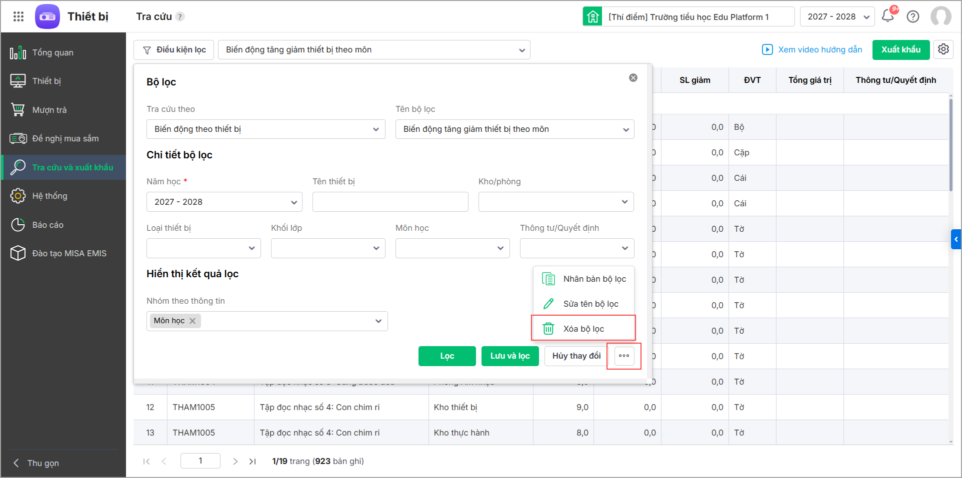Click the help question mark icon
This screenshot has height=478, width=962.
[x=913, y=16]
